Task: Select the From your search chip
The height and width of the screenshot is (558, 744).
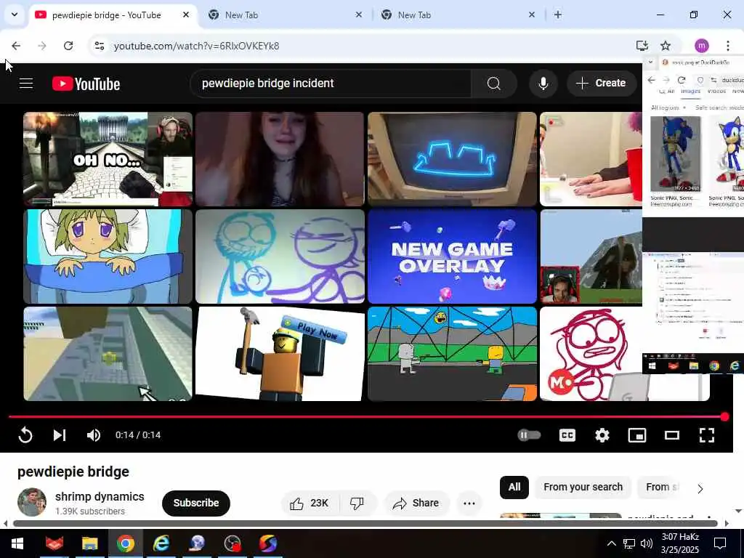Action: [x=583, y=488]
